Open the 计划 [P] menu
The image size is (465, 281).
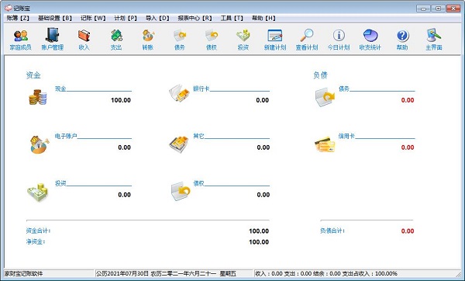tap(126, 18)
